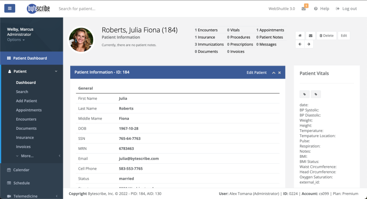Image resolution: width=367 pixels, height=199 pixels.
Task: Click the second tag icon in Patient Vitals
Action: [316, 94]
